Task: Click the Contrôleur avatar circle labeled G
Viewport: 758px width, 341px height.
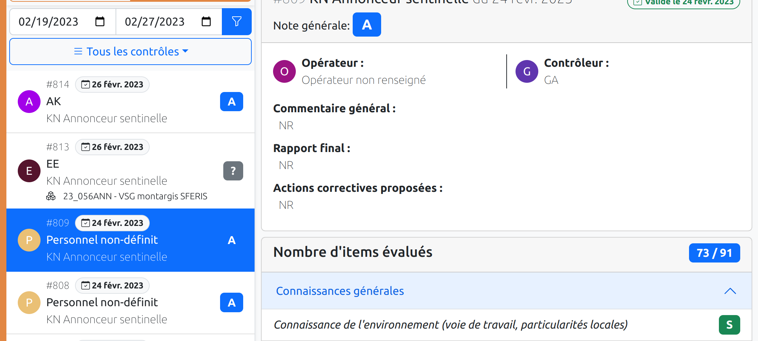Action: coord(527,71)
